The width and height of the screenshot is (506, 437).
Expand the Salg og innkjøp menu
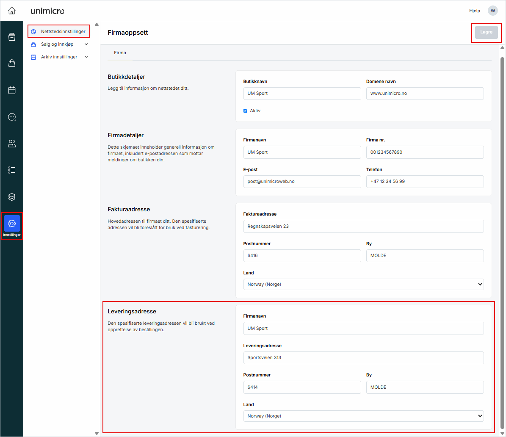(x=59, y=44)
